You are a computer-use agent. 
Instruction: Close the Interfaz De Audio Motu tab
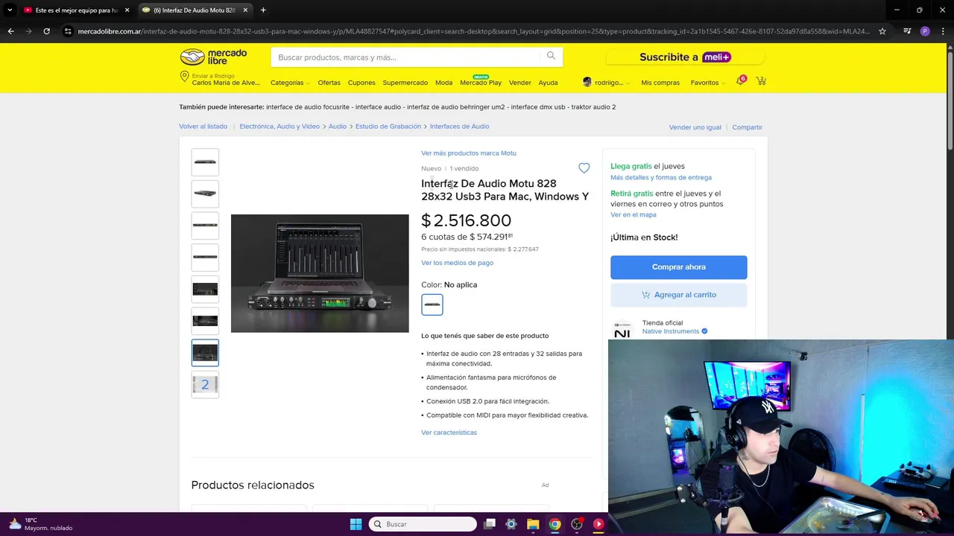click(x=246, y=10)
